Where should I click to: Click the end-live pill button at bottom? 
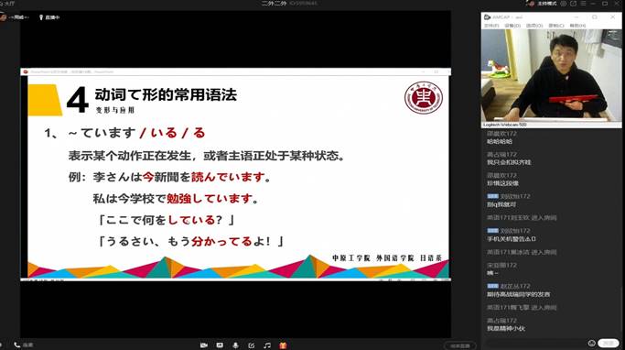(460, 345)
